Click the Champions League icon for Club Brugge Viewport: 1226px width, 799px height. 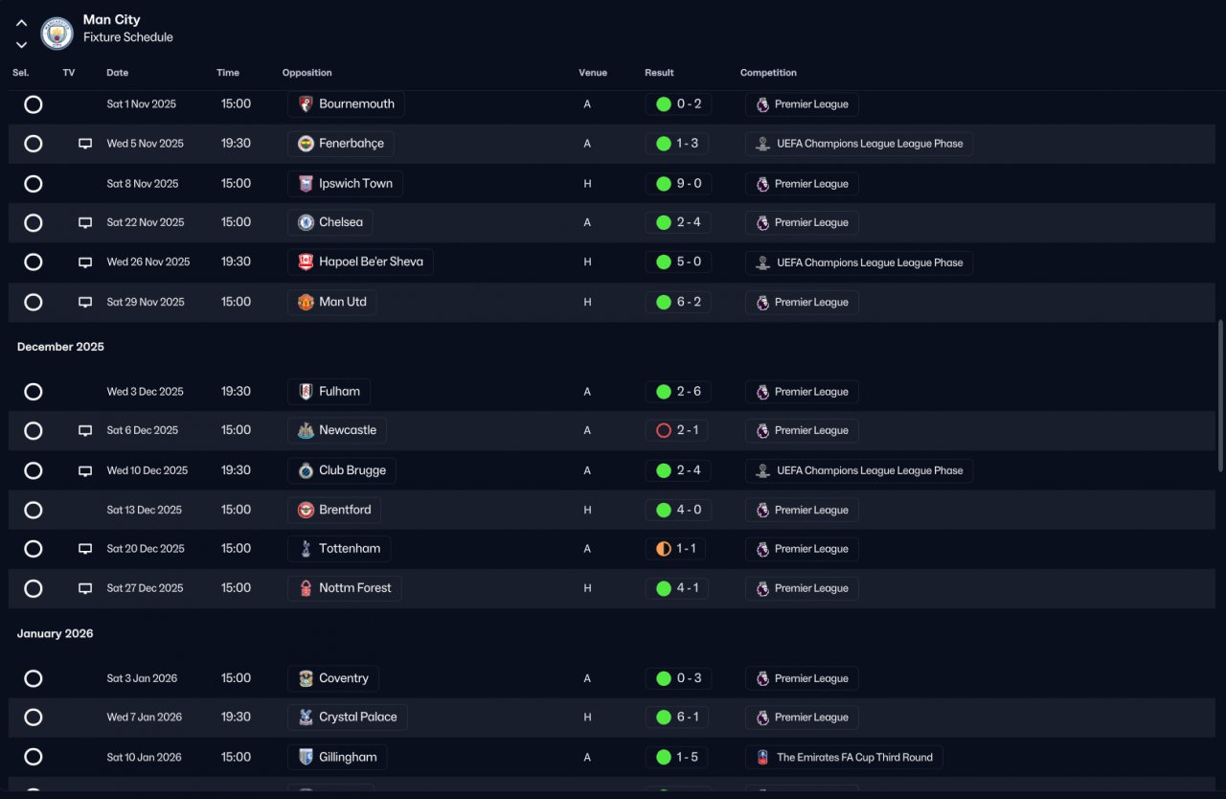(x=762, y=471)
